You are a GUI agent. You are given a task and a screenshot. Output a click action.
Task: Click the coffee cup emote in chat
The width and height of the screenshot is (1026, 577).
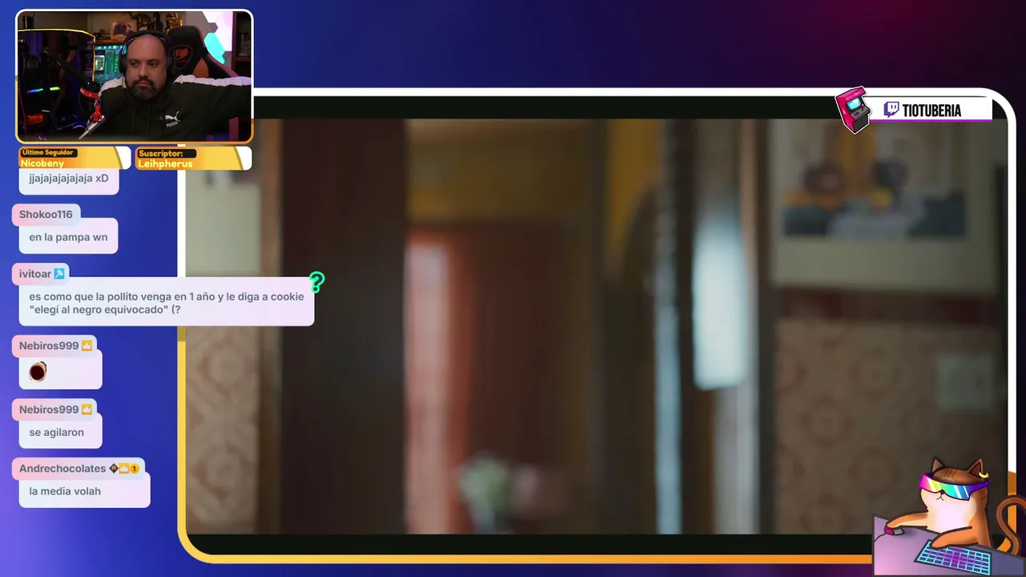[x=38, y=372]
